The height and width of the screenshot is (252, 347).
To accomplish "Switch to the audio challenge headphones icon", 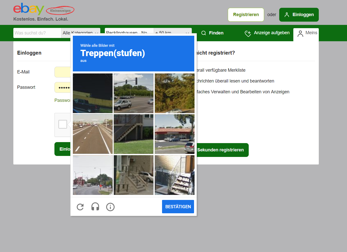I will tap(95, 207).
